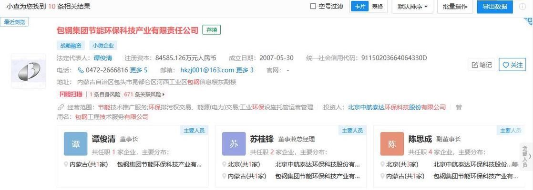Switch to 表格 view

coord(377,7)
